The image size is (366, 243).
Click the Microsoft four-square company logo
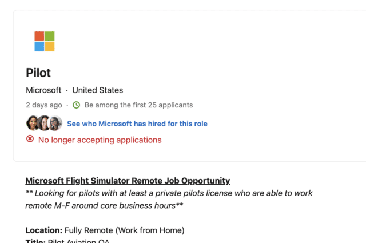pos(44,41)
